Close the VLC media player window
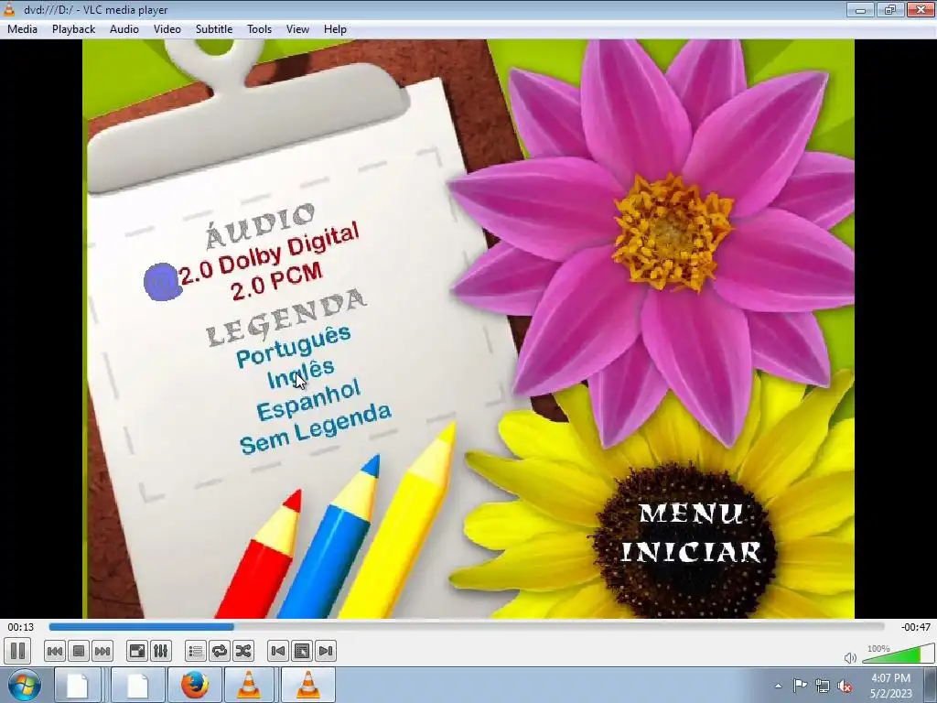 [921, 9]
